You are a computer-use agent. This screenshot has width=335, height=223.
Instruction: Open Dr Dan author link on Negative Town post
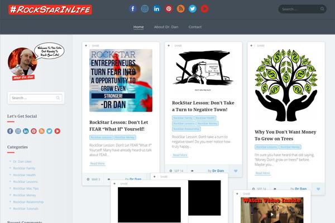[x=218, y=171]
